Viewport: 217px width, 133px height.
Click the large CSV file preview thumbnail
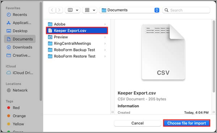(x=163, y=52)
